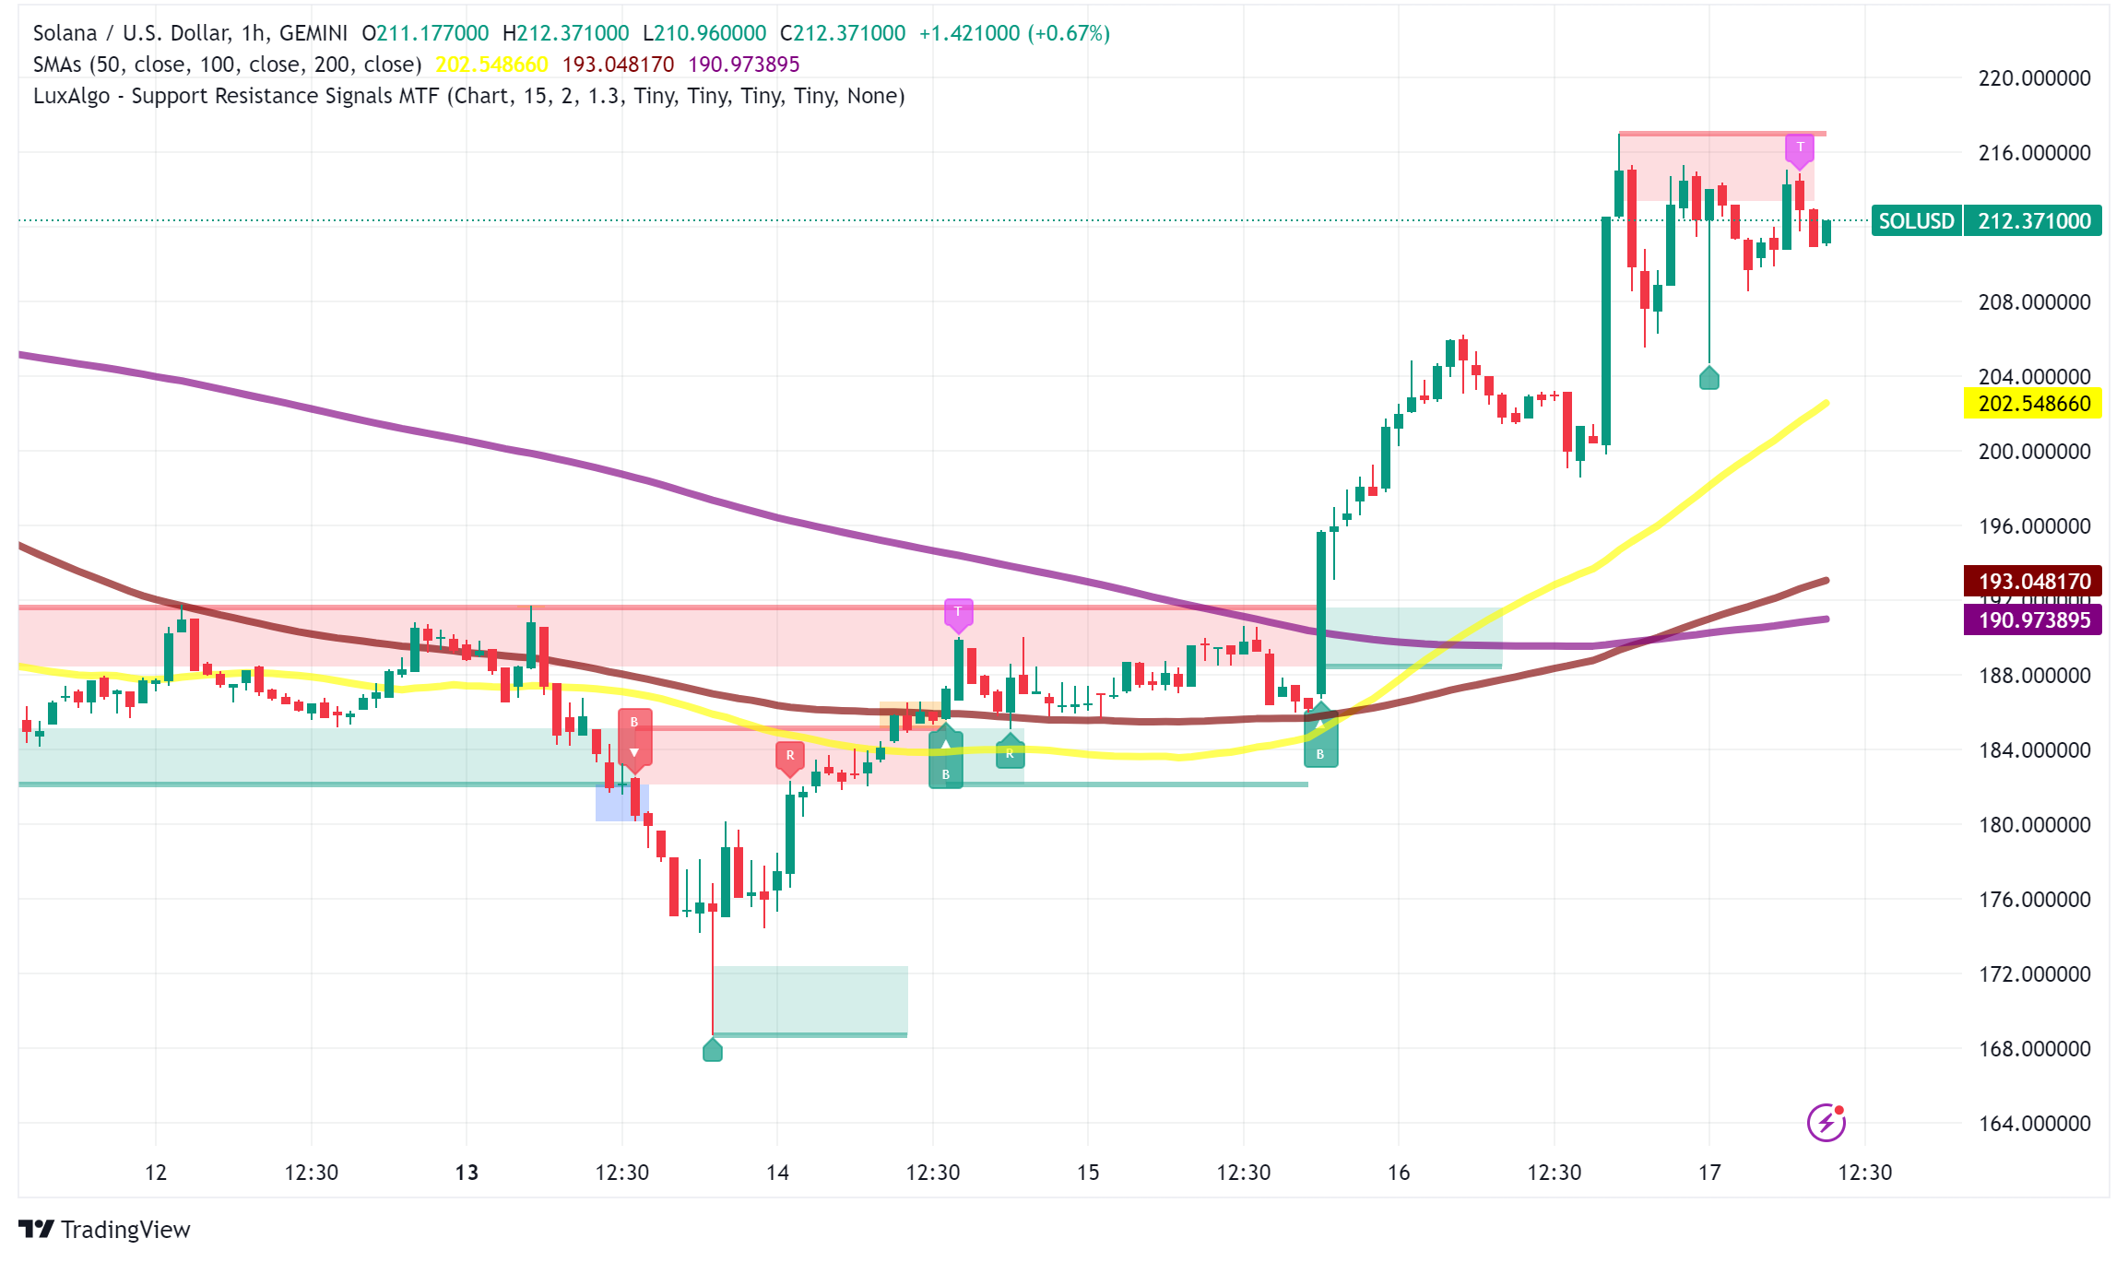Click the 176.000000 price axis label
This screenshot has width=2128, height=1262.
click(x=2034, y=900)
